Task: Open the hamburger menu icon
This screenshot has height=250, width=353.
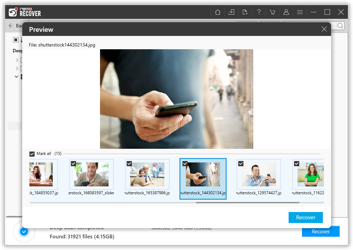Action: [300, 12]
